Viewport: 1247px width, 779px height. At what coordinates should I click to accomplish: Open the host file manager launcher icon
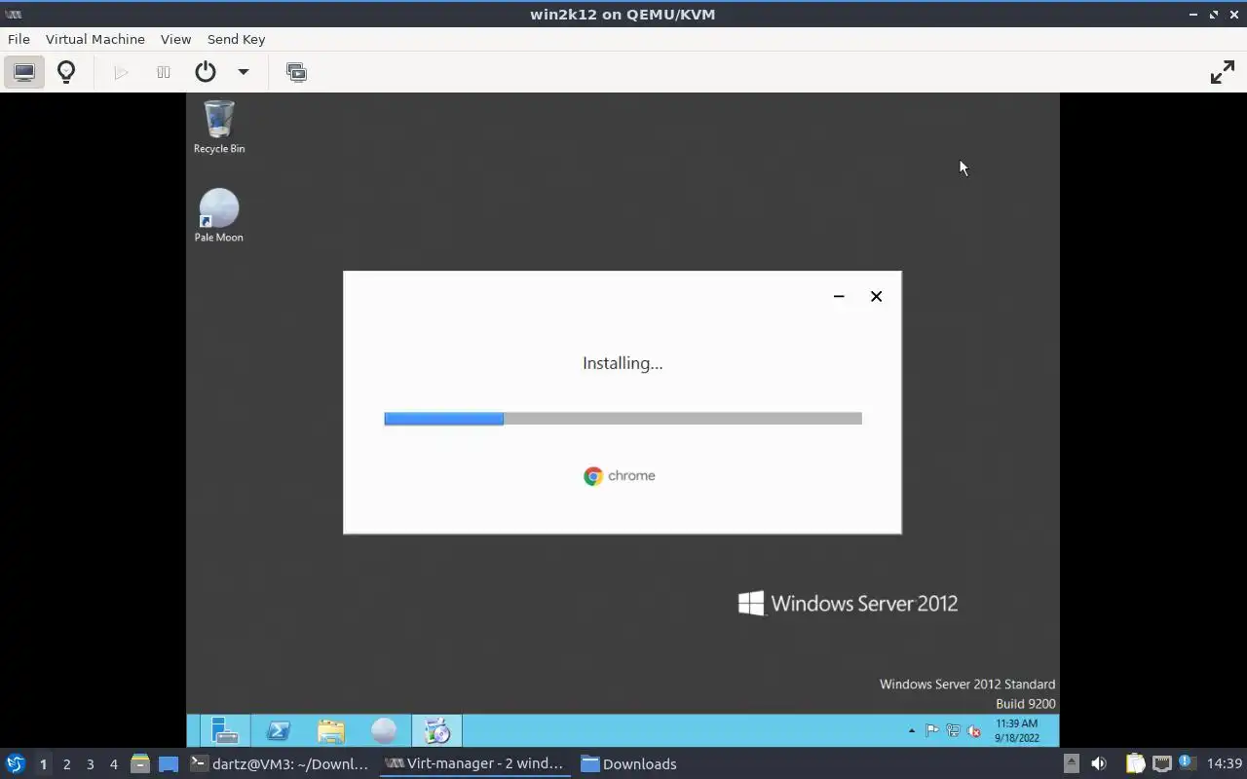click(139, 763)
